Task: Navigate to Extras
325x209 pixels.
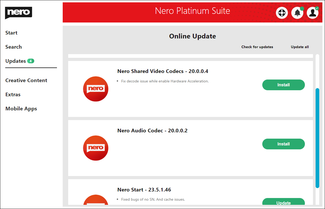Action: tap(13, 94)
